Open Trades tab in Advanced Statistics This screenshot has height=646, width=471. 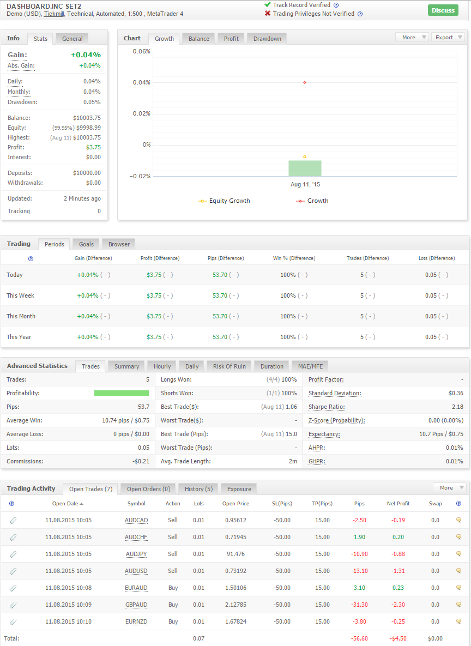coord(90,366)
